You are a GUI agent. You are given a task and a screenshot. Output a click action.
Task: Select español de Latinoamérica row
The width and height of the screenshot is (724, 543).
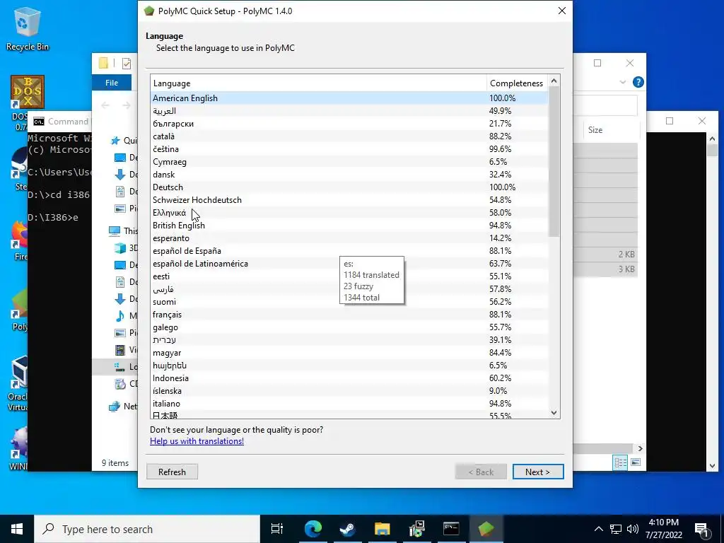coord(349,264)
